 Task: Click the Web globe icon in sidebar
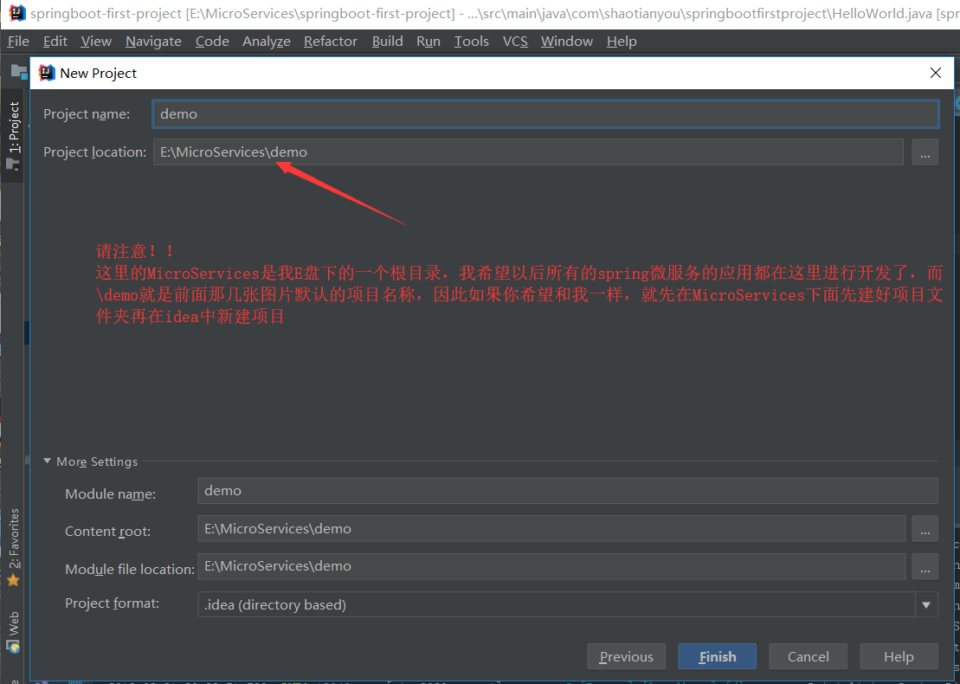(x=13, y=647)
